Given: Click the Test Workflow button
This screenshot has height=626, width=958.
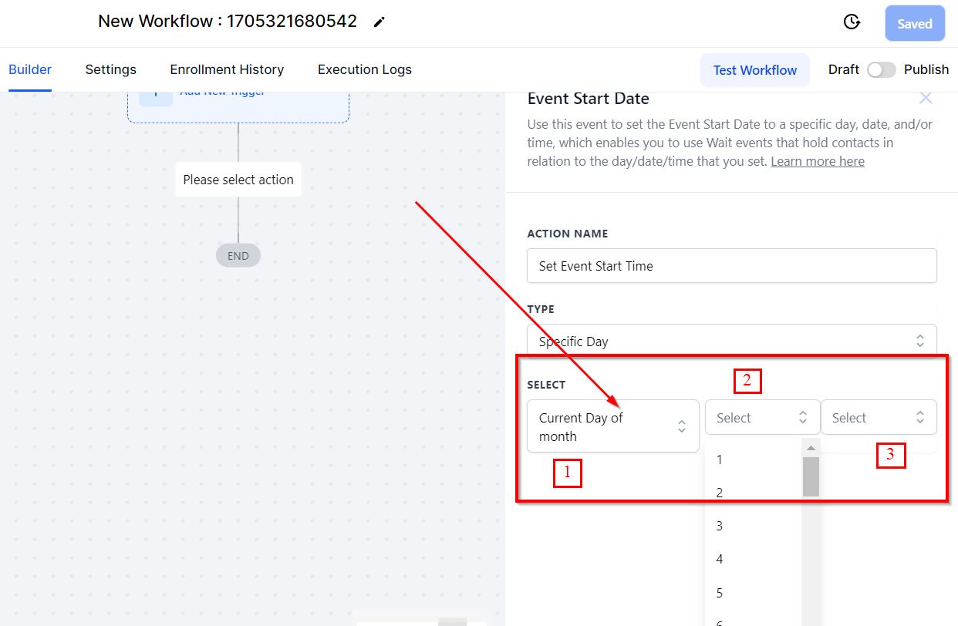Looking at the screenshot, I should coord(755,70).
